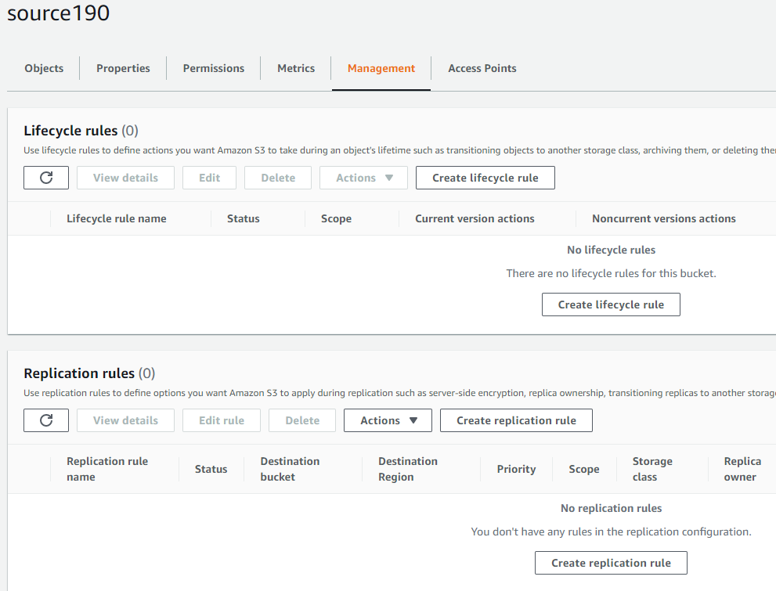Click the Status column in Lifecycle table
The image size is (776, 591).
pyautogui.click(x=243, y=218)
